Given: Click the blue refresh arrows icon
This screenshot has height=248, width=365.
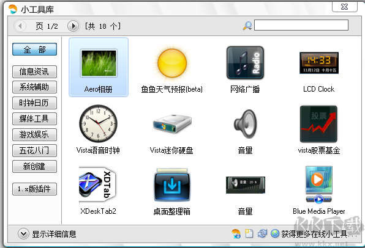Looking at the screenshot, I should 262,233.
